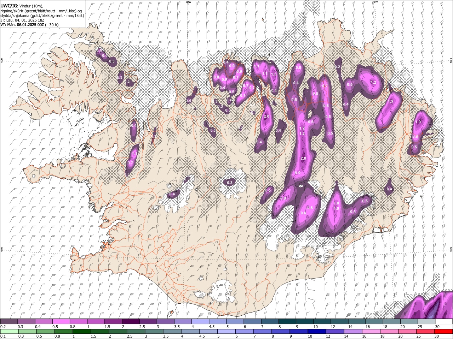This screenshot has height=339, width=453.
Task: Click the '30' label in lower legend row
Action: (x=437, y=336)
